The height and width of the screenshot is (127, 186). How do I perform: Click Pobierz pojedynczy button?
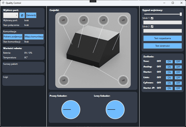[x=13, y=36]
